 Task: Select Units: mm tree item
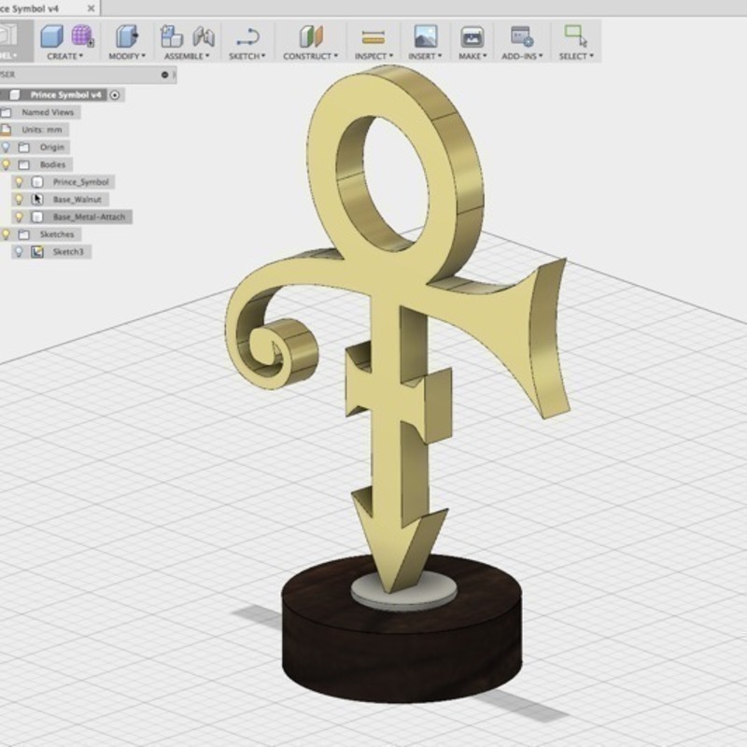[x=42, y=130]
